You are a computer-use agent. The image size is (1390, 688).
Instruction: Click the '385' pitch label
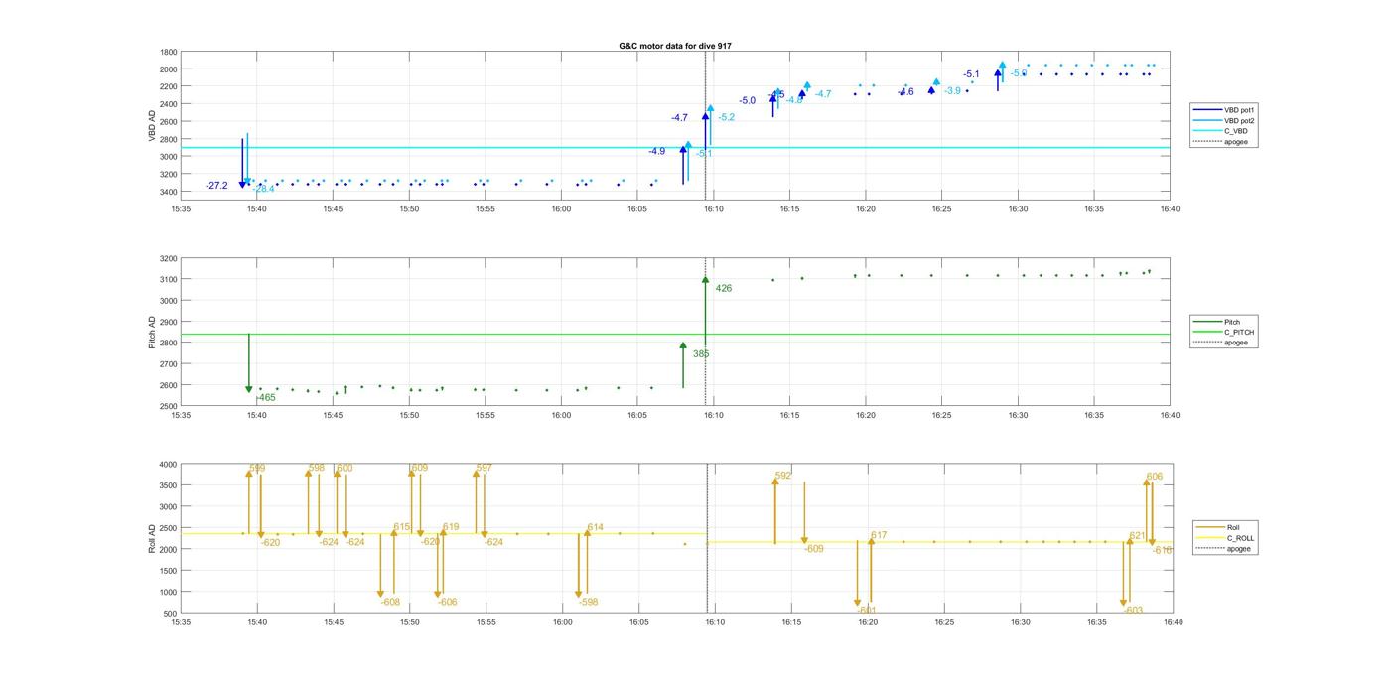pyautogui.click(x=701, y=354)
